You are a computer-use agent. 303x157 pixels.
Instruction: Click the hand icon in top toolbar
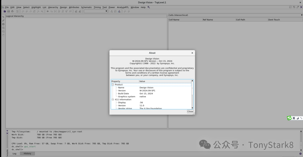35,11
